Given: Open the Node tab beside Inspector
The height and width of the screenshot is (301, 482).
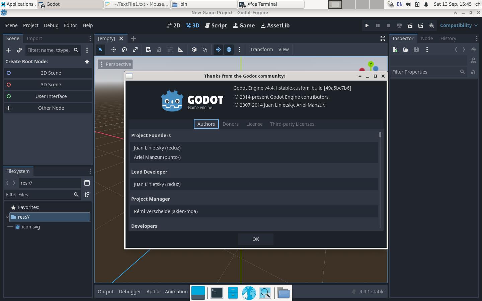Looking at the screenshot, I should click(x=427, y=38).
